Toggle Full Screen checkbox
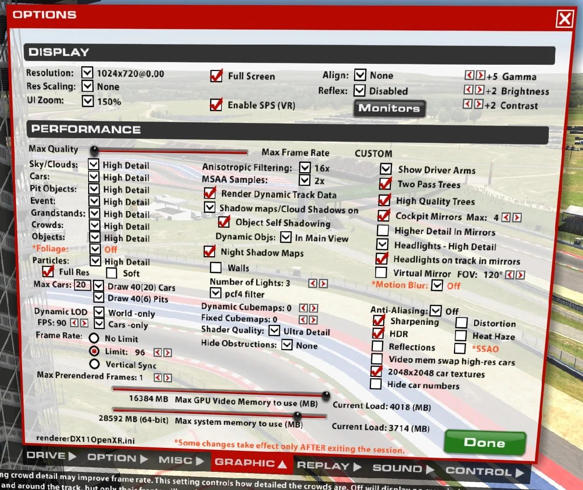This screenshot has height=490, width=583. 216,75
